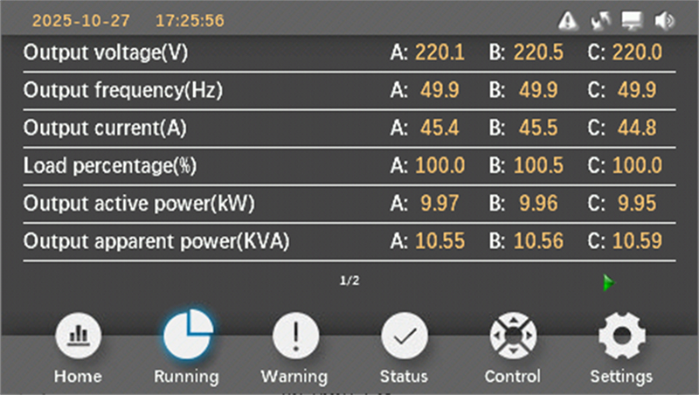
Task: Open the Warning exclamation icon
Action: (x=295, y=336)
